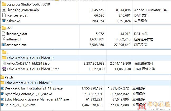Image resolution: width=171 pixels, height=111 pixels.
Task: Click the 2,544,119,808 size value
Action: click(120, 64)
